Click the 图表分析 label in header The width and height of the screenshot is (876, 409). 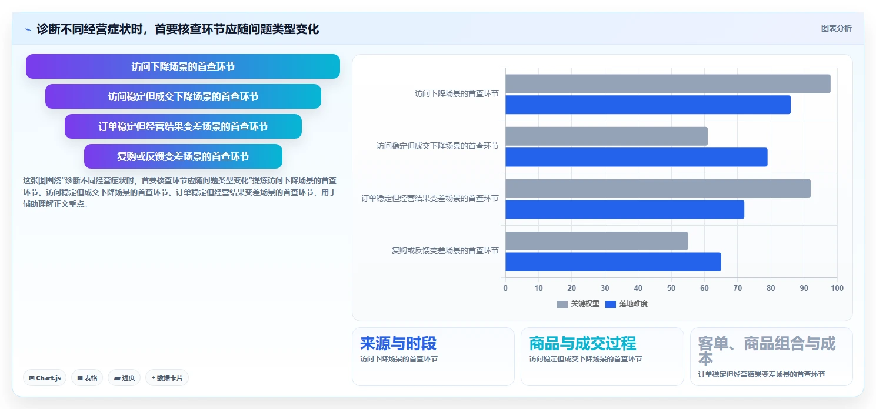pos(836,29)
